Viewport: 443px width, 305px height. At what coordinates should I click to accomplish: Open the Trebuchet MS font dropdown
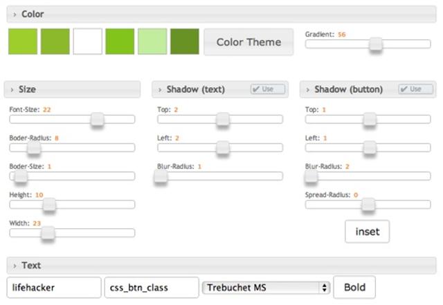[x=266, y=287]
